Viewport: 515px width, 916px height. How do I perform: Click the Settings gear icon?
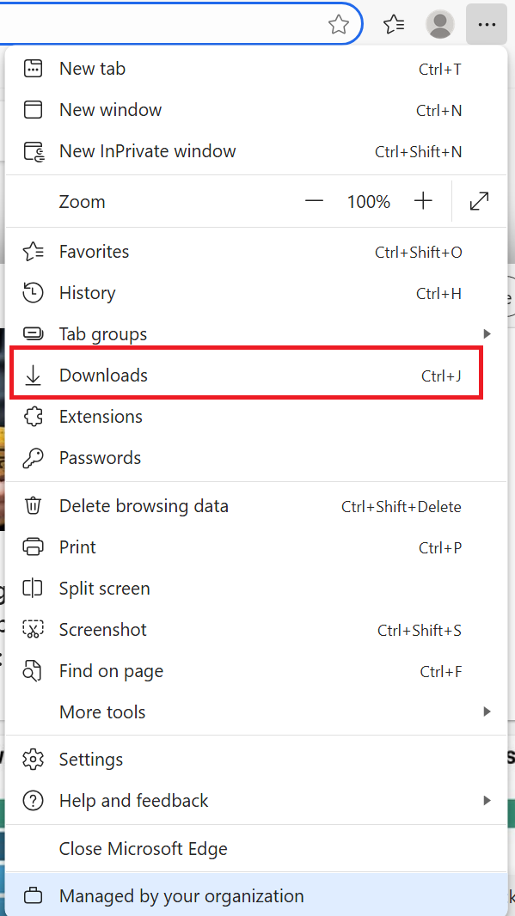tap(34, 760)
